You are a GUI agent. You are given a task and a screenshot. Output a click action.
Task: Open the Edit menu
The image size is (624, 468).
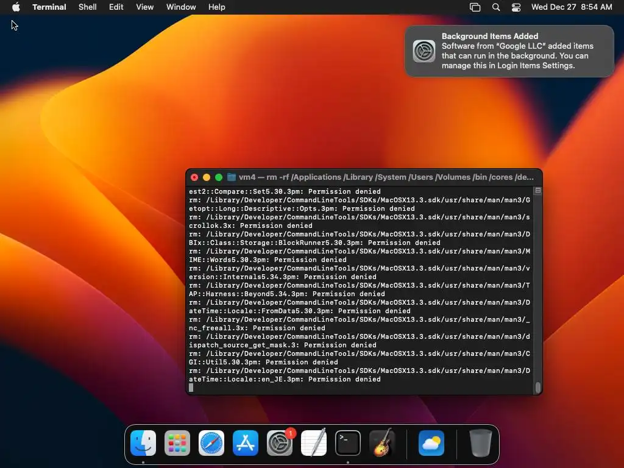click(x=116, y=7)
